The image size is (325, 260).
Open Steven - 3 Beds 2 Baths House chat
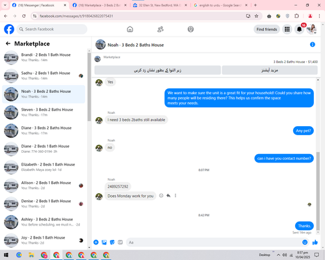click(x=44, y=112)
